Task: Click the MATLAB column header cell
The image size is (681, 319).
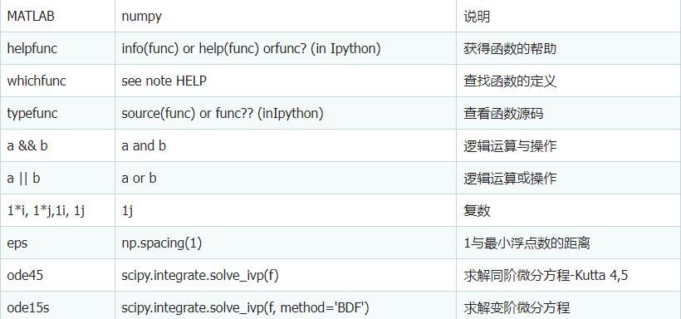Action: tap(58, 16)
